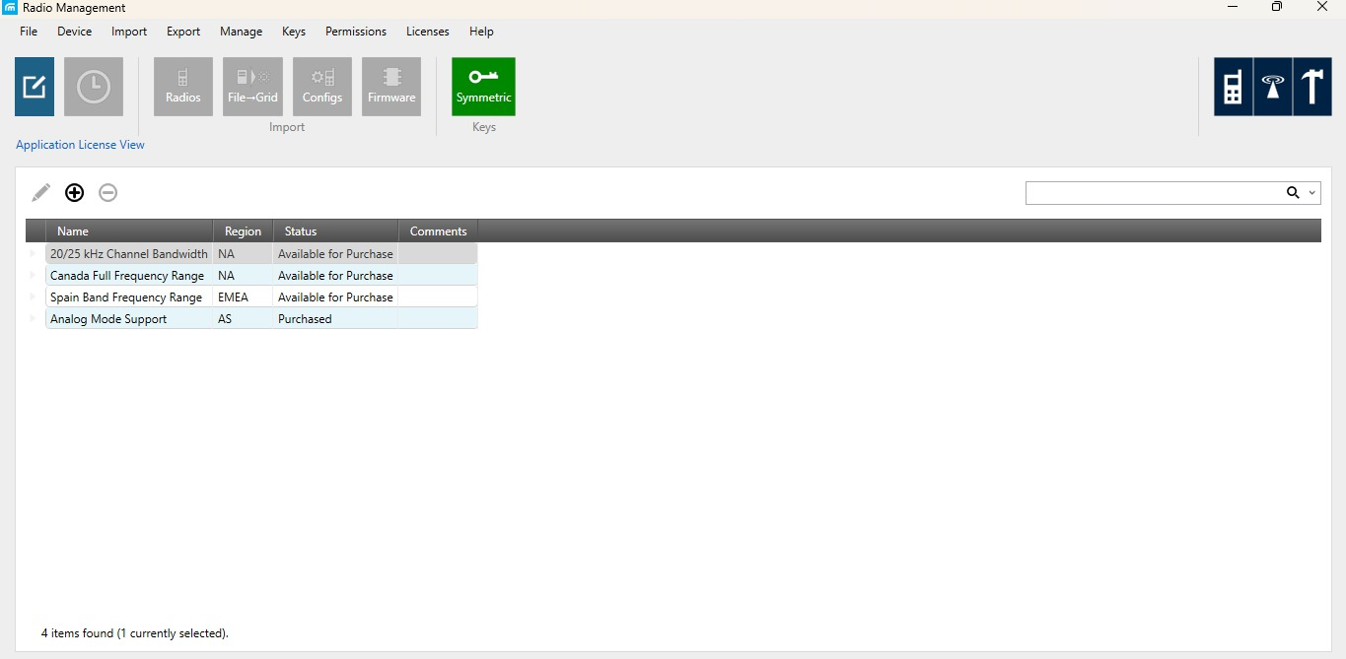Open the Keys menu
This screenshot has height=659, width=1346.
[294, 32]
